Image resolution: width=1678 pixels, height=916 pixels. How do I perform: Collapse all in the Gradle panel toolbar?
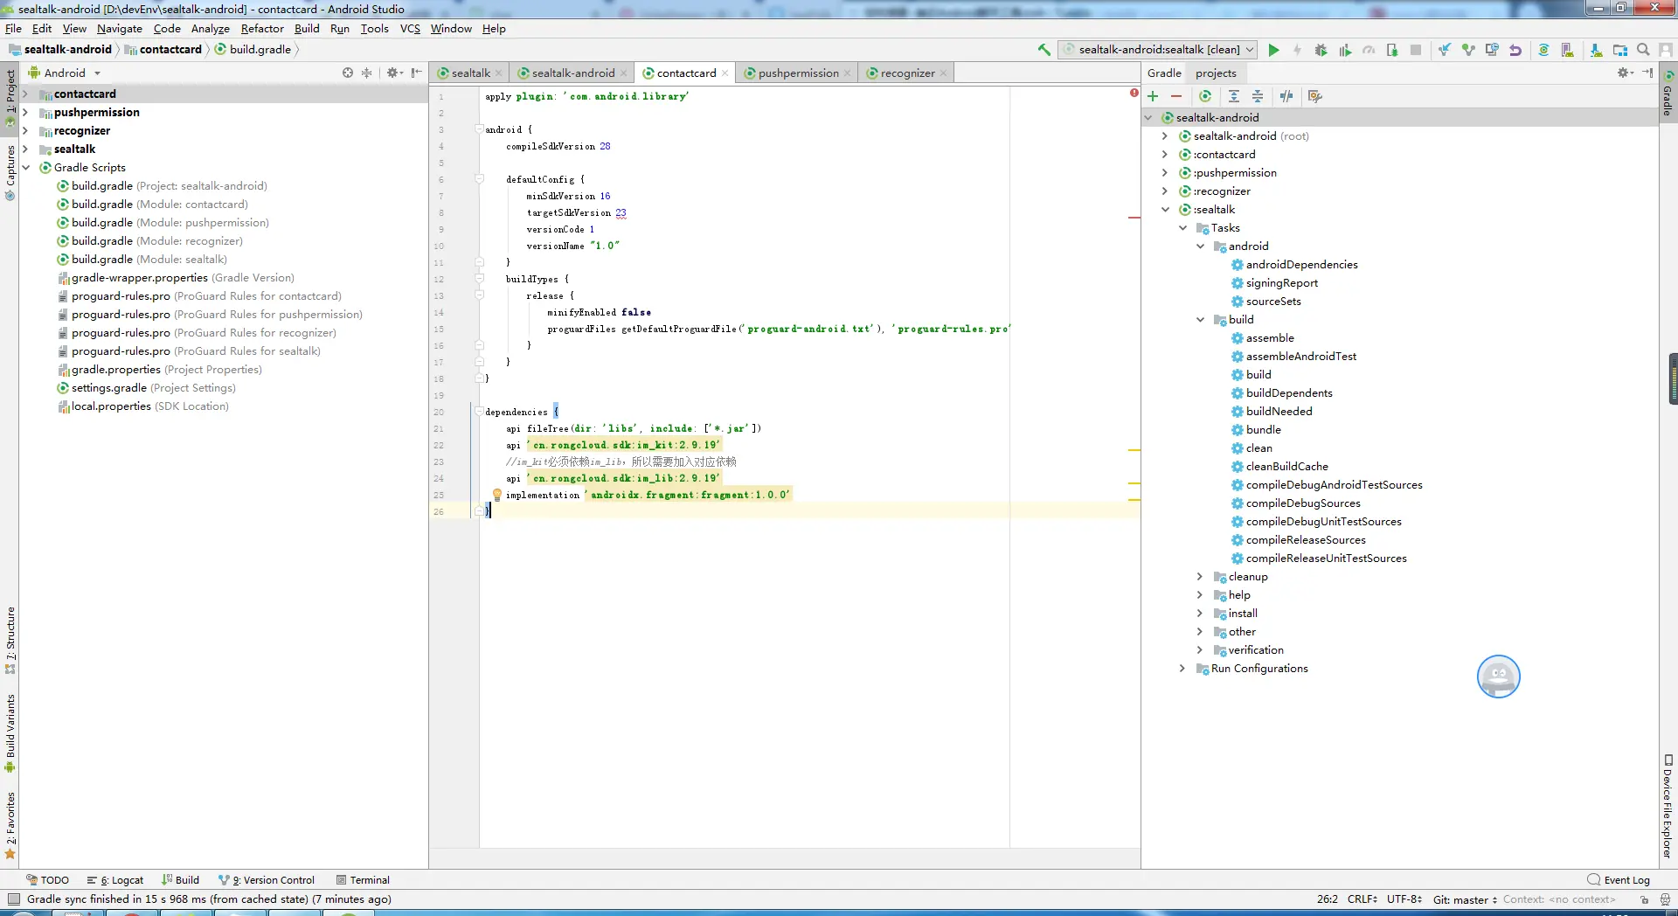point(1258,96)
